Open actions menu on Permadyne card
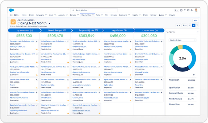Screen dimensions: 208x123 tap(37, 41)
